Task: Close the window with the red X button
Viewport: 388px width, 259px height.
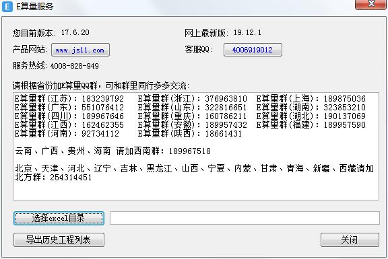Action: (370, 4)
